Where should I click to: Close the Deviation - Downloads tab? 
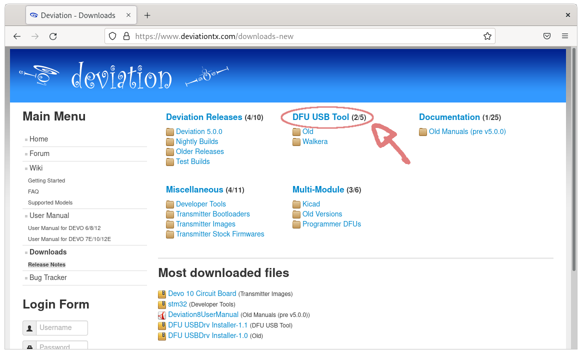[128, 15]
